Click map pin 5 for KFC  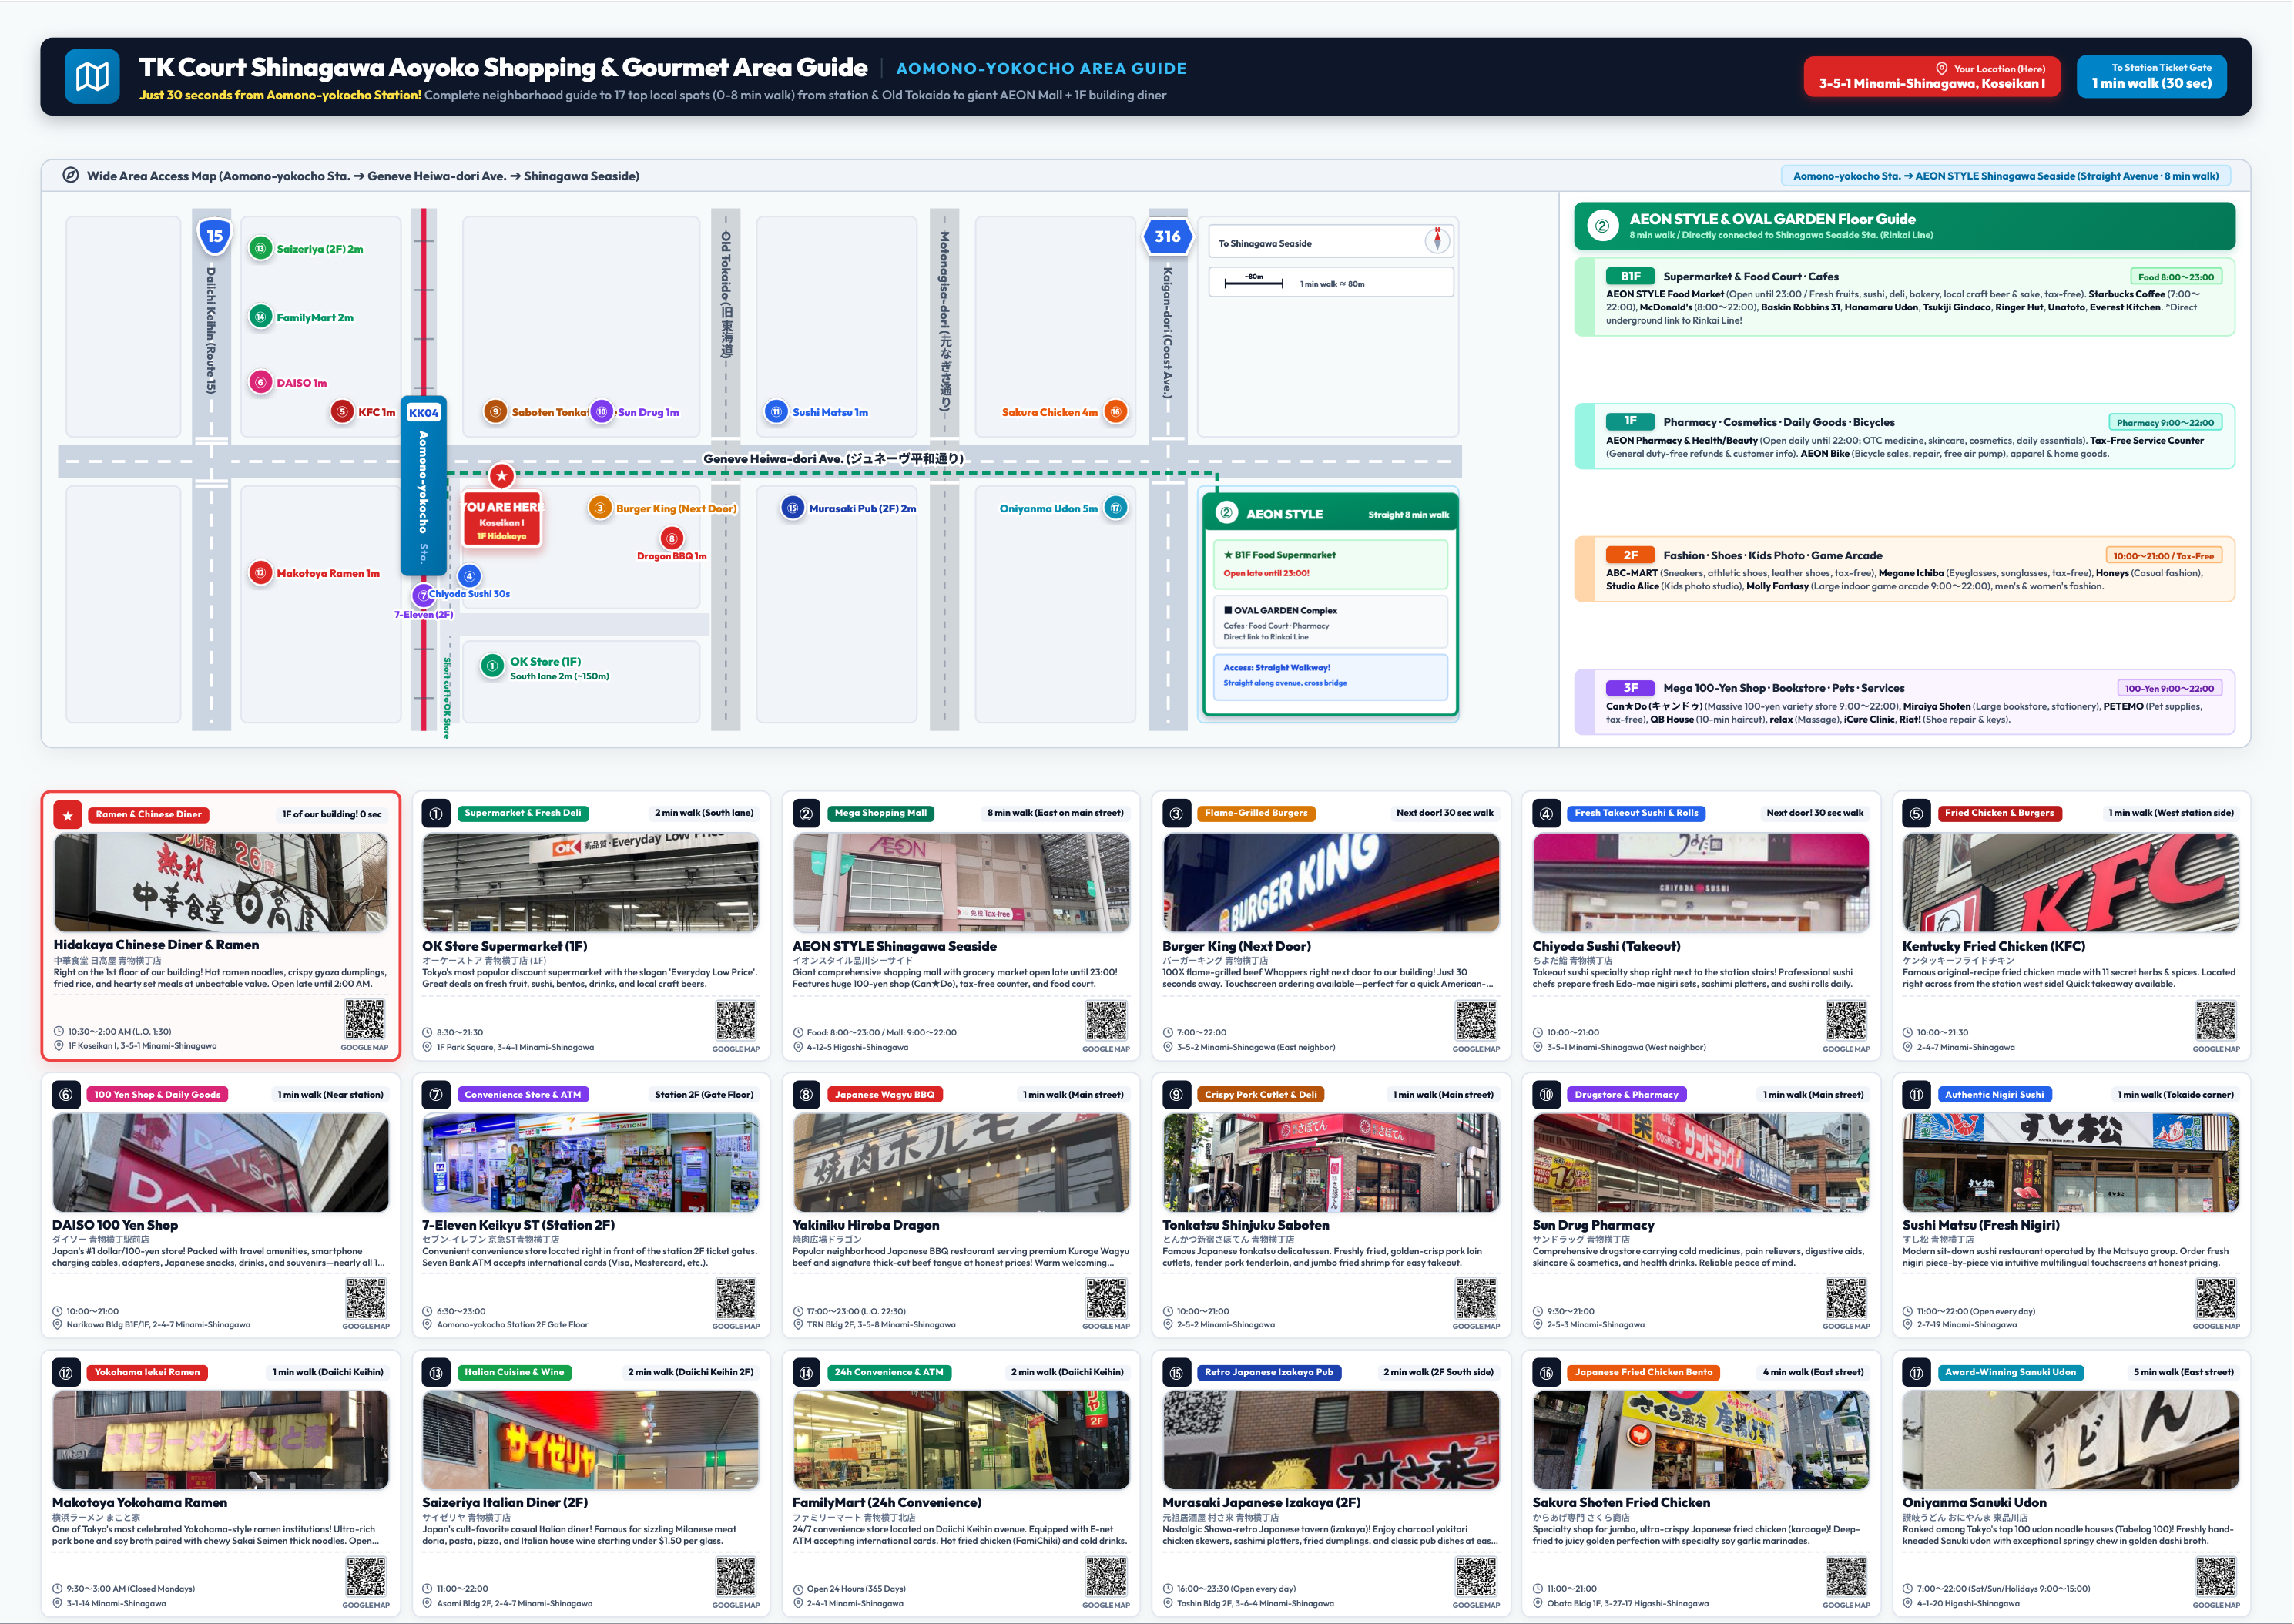click(x=342, y=411)
